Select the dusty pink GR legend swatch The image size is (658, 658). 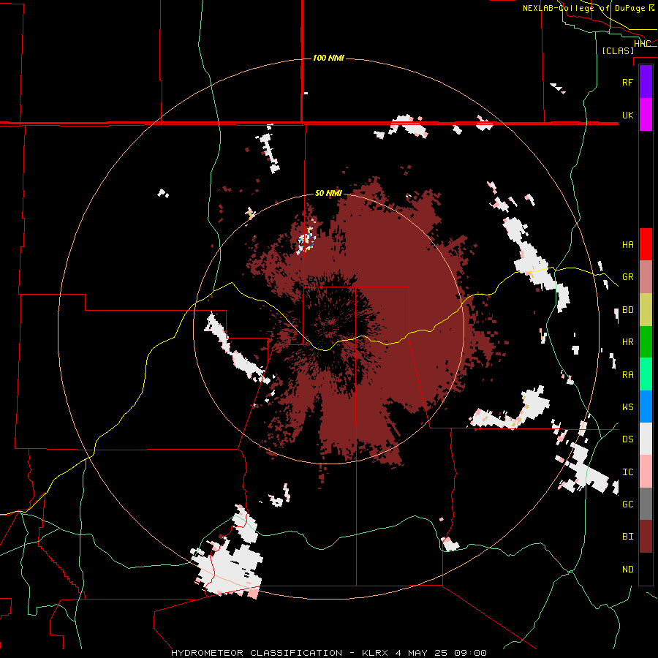[646, 277]
